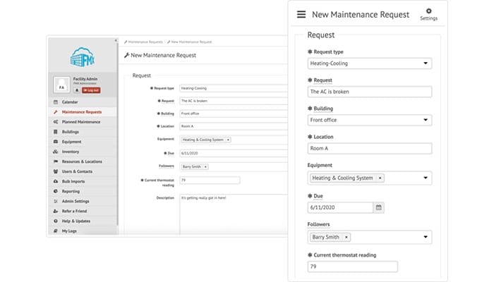Screen dimensions: 494x282
Task: Click the Equipment field in desktop form
Action: (x=234, y=140)
